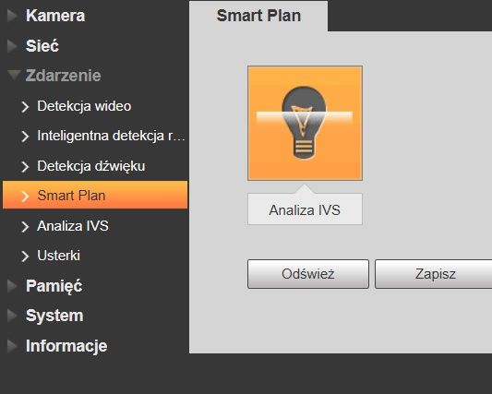Click chevron icon beside Detekcja dźwięku
The width and height of the screenshot is (492, 394).
[25, 167]
